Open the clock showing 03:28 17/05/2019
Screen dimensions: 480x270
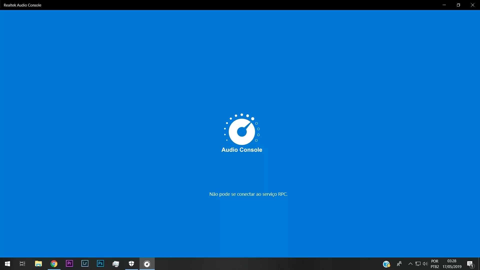pos(452,264)
